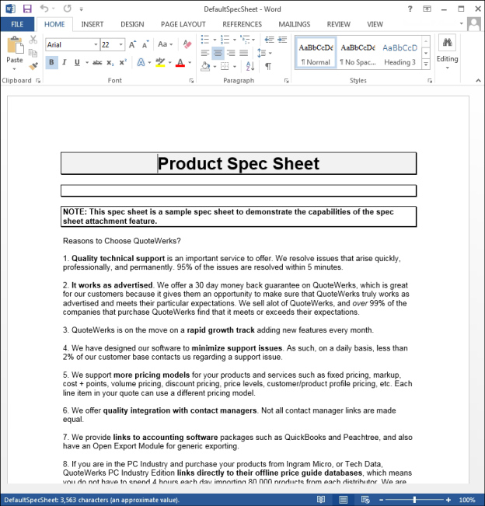485x506 pixels.
Task: Open the Paste options dropdown arrow
Action: pos(15,68)
